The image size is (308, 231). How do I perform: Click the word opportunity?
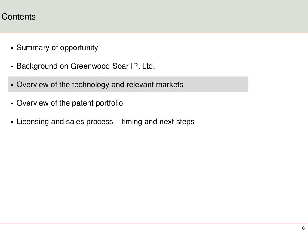79,48
